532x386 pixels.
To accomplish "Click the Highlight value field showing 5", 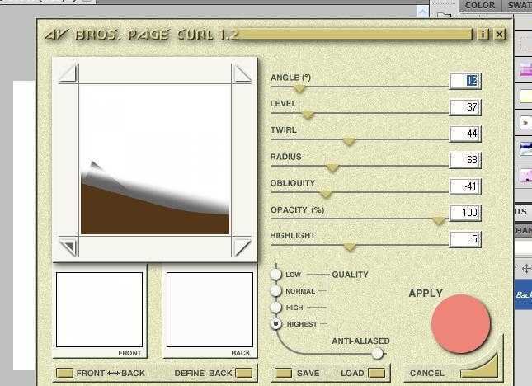I will coord(465,239).
